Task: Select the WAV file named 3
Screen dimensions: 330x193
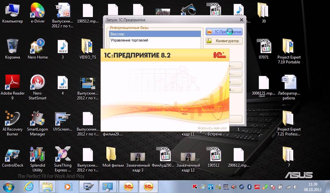Action: pos(63,49)
